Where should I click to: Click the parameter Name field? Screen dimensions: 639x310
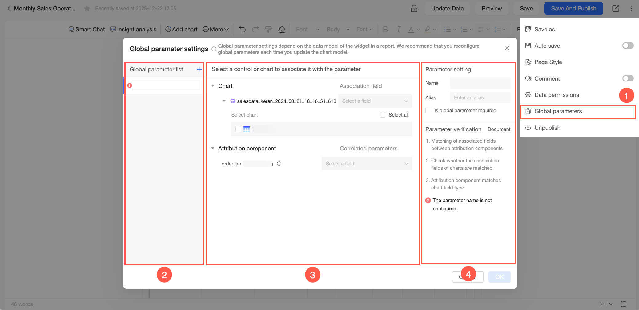(x=480, y=83)
